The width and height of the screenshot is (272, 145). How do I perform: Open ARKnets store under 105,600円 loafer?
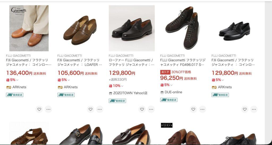coord(71,87)
